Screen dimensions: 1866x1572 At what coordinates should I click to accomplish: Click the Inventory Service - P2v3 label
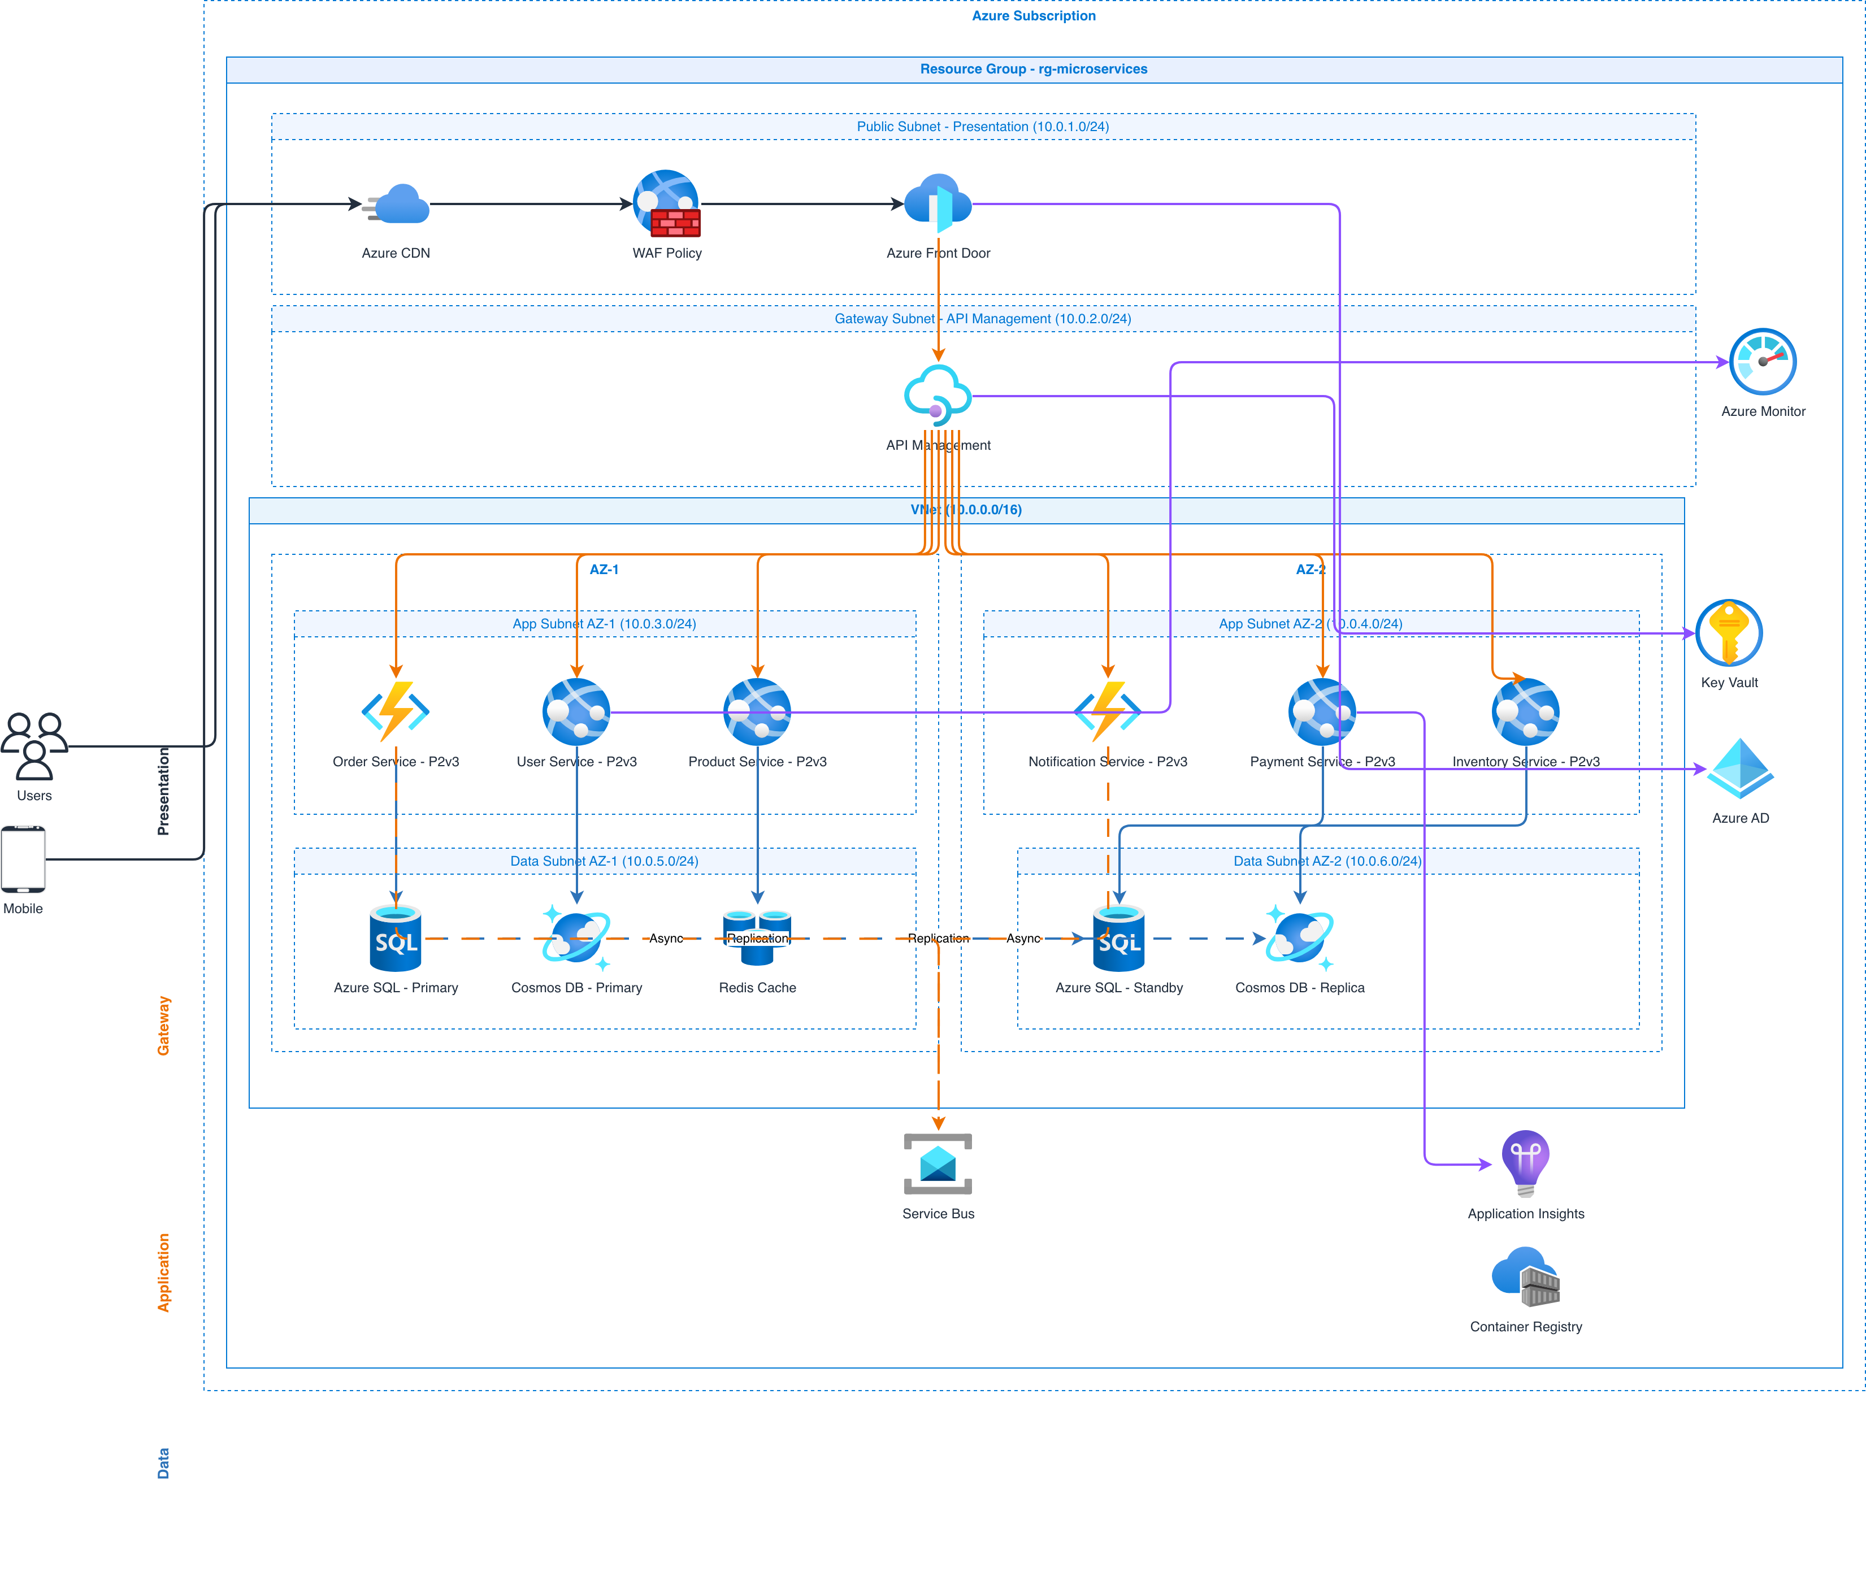1526,762
